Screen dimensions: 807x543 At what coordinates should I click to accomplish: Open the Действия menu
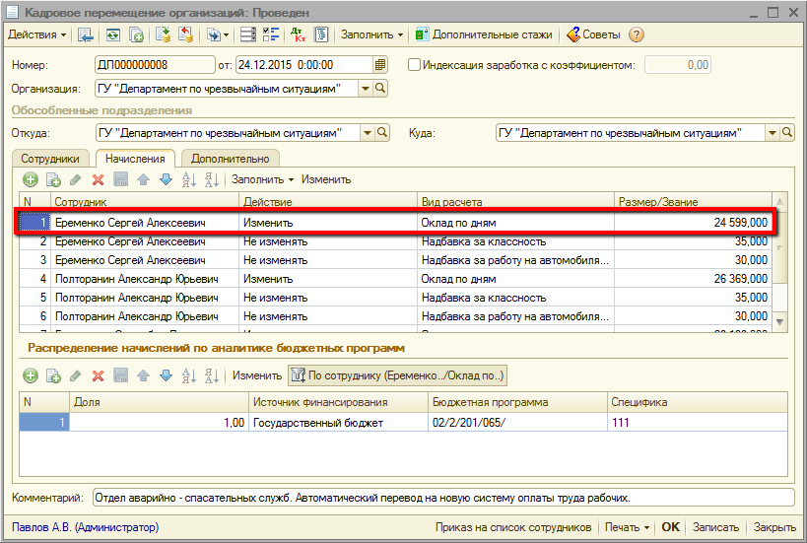click(37, 34)
